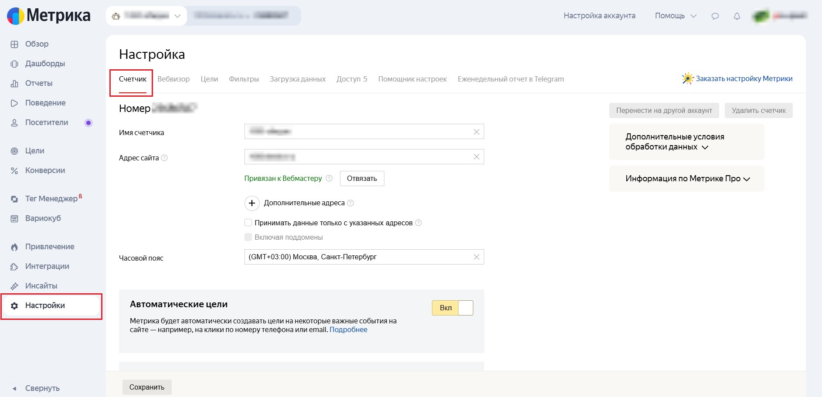Click the Метрика logo icon
Screen dimensions: 822x397
click(15, 16)
